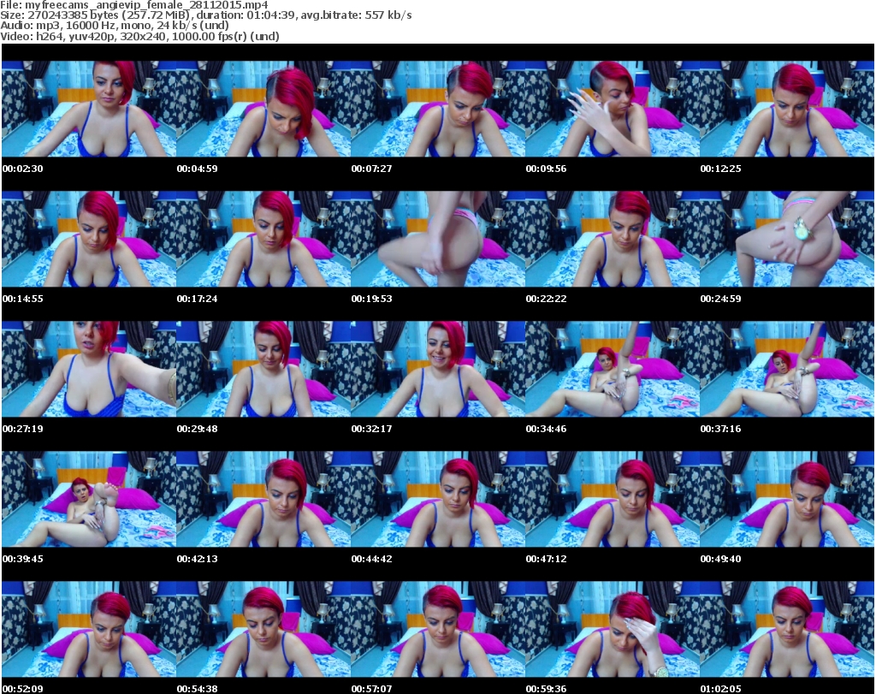Image resolution: width=876 pixels, height=694 pixels.
Task: Click the 00:12:25 timestamp label
Action: coord(720,169)
